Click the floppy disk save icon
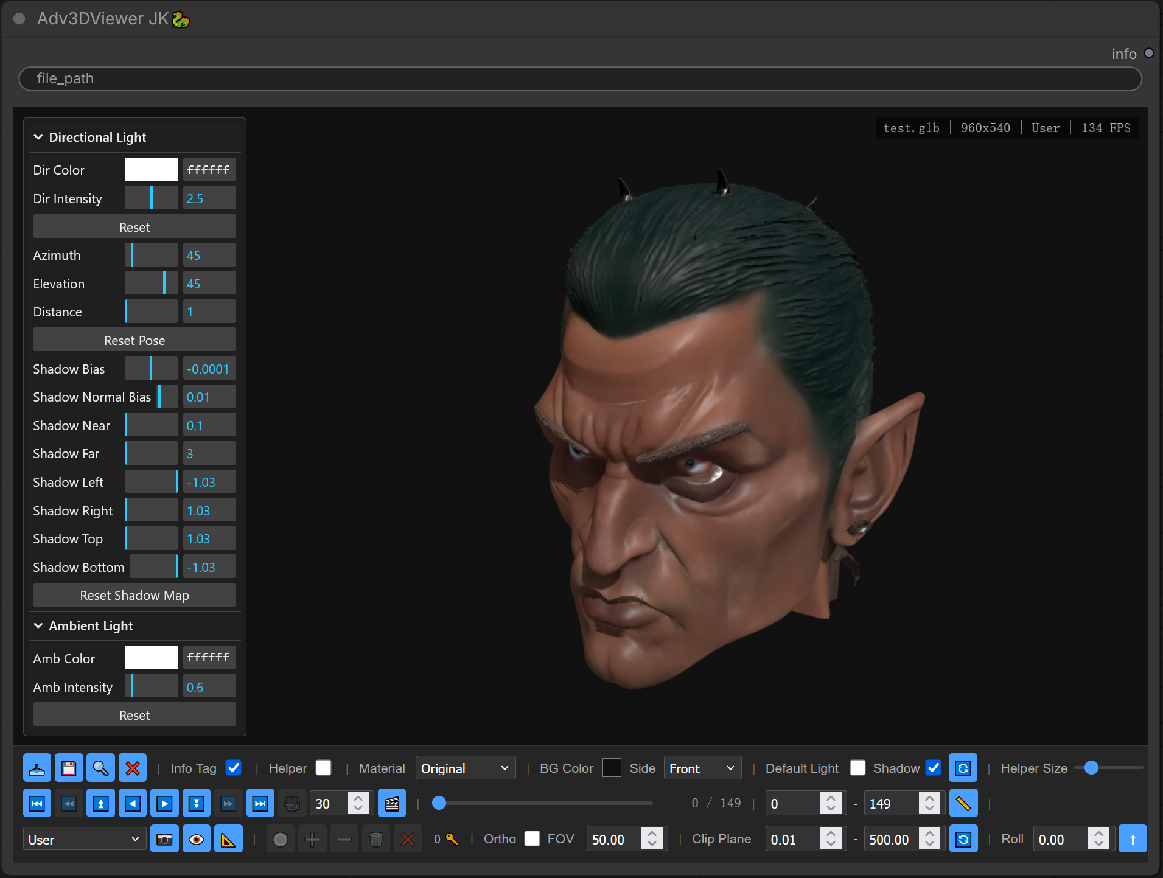1163x878 pixels. point(69,768)
